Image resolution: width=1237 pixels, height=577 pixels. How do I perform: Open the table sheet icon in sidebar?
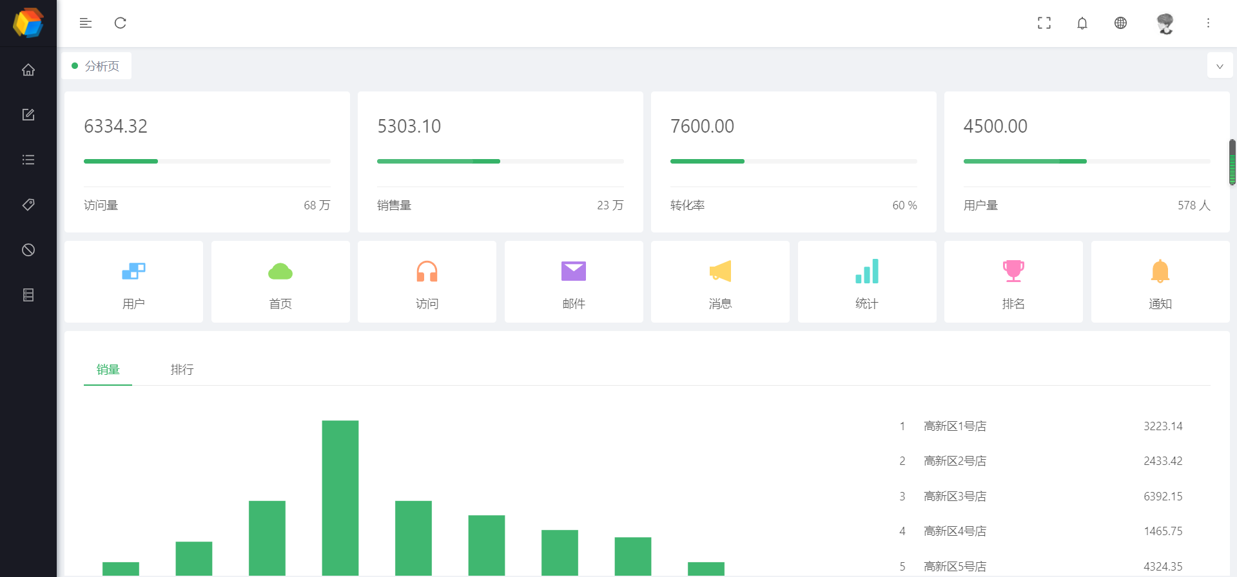coord(28,295)
